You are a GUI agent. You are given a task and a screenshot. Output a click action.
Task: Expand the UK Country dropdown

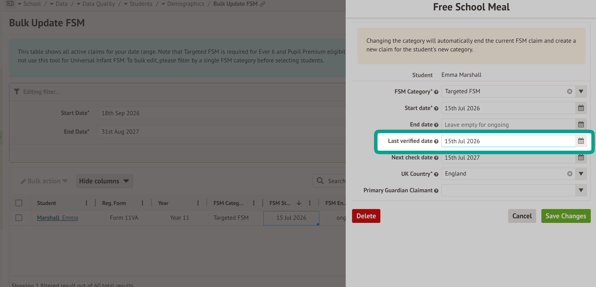pyautogui.click(x=581, y=174)
